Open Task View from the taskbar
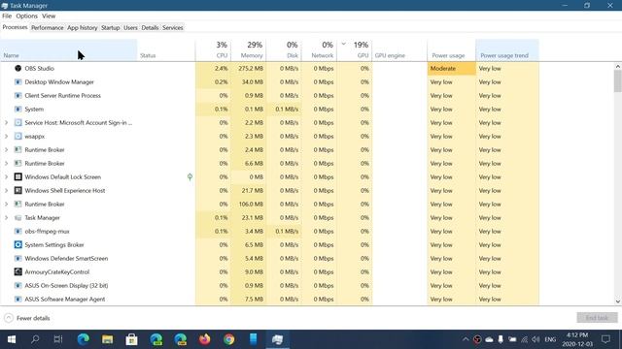622x349 pixels. (x=58, y=339)
